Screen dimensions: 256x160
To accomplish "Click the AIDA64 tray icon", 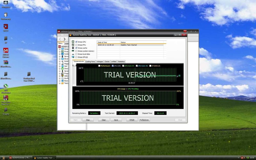I will pos(242,158).
